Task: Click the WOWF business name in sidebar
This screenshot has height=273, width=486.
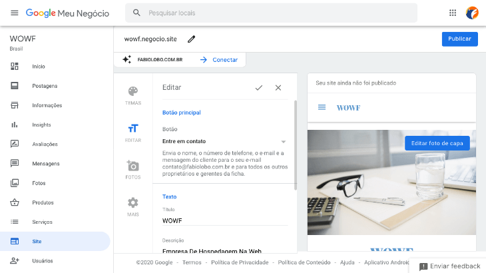Action: pyautogui.click(x=23, y=39)
